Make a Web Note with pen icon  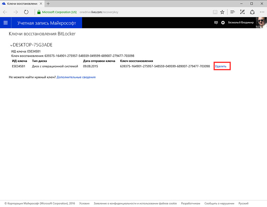coord(242,12)
